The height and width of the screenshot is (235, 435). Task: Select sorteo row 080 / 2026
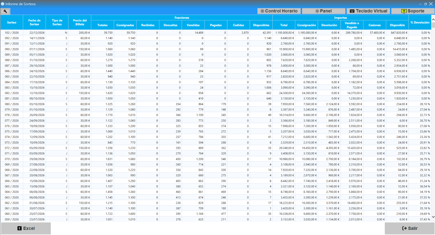[216, 104]
